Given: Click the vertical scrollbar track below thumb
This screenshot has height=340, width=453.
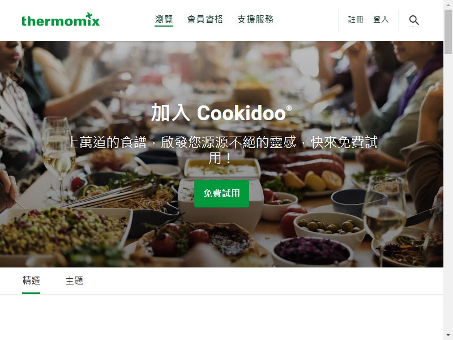Looking at the screenshot, I should click(x=448, y=191).
